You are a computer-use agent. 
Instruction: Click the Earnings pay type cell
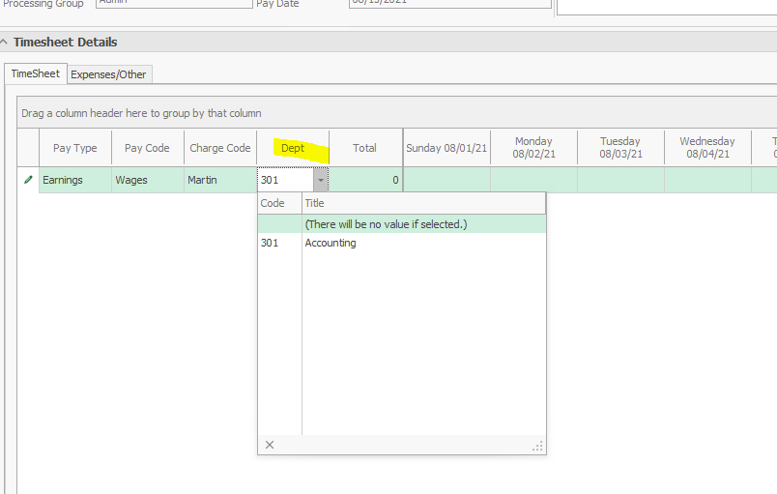[x=74, y=180]
